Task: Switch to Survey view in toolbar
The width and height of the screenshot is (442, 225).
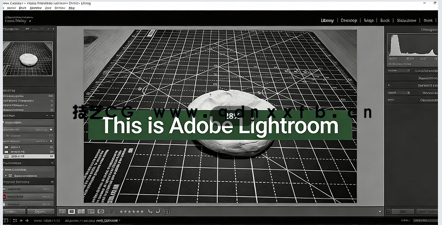Action: [x=91, y=211]
